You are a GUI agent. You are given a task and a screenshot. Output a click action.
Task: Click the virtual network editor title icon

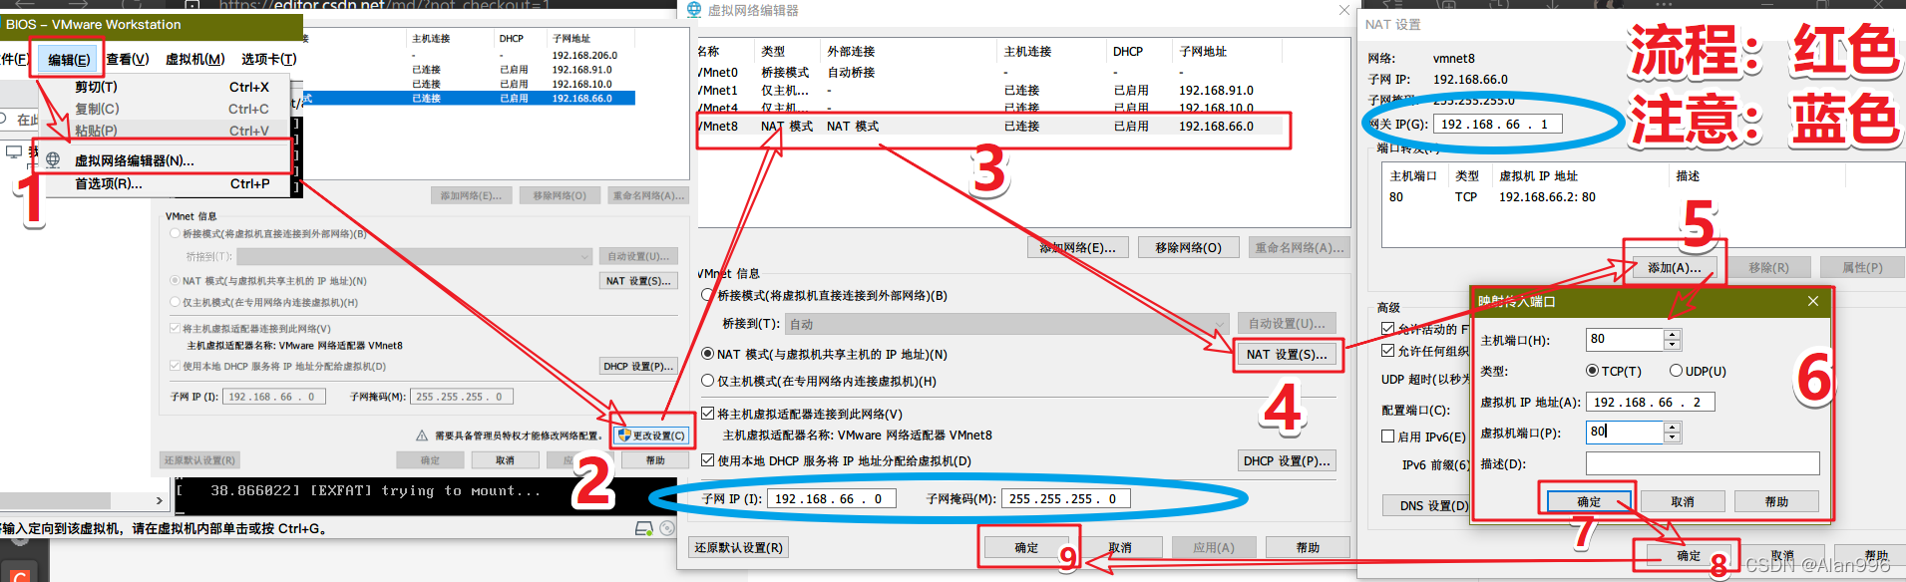(694, 10)
